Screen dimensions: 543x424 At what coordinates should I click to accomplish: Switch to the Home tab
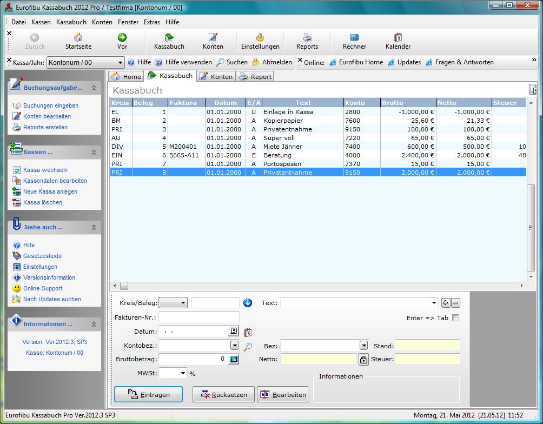pyautogui.click(x=127, y=77)
